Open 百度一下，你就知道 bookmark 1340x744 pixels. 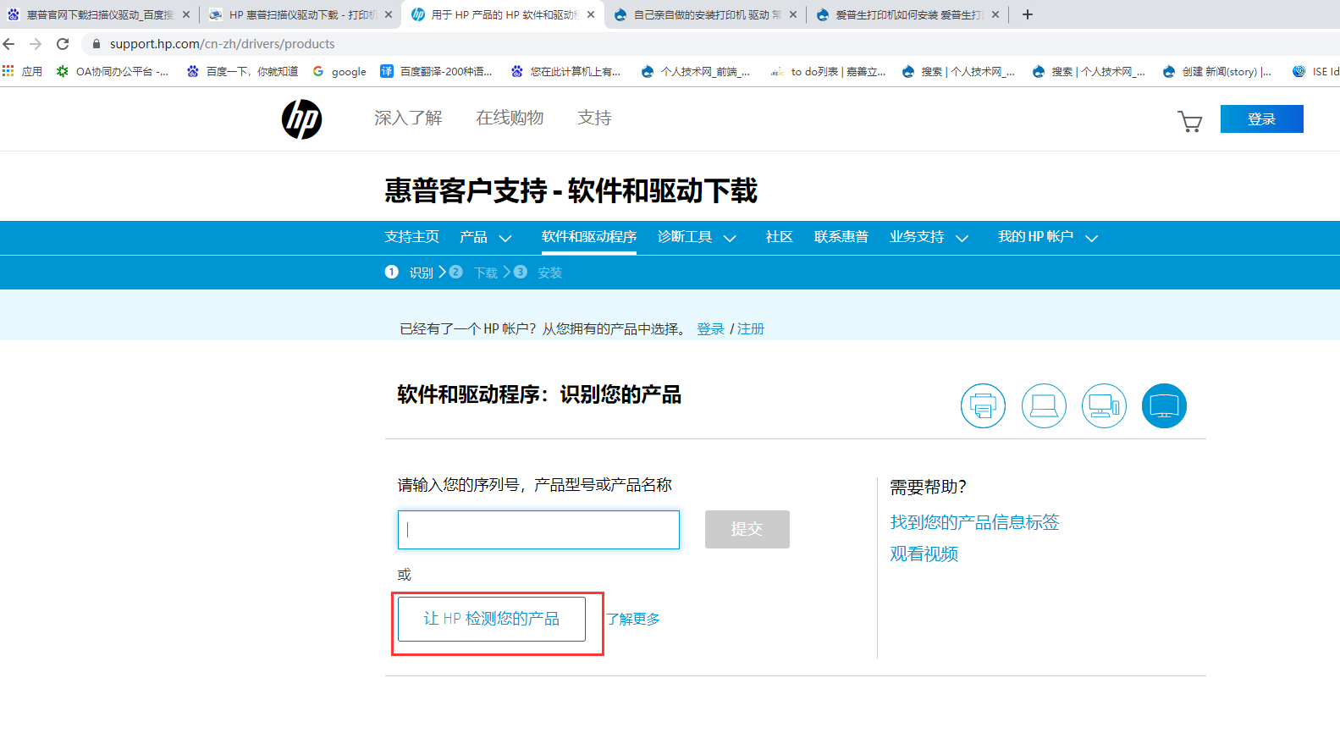coord(243,72)
